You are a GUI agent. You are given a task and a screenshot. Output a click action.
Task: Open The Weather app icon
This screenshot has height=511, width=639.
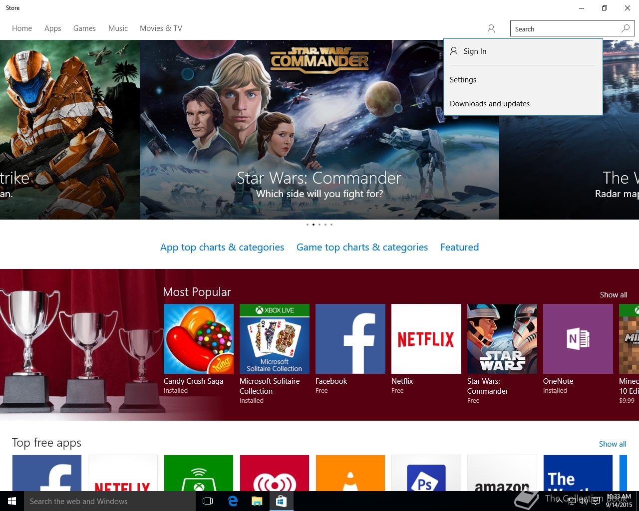(578, 473)
